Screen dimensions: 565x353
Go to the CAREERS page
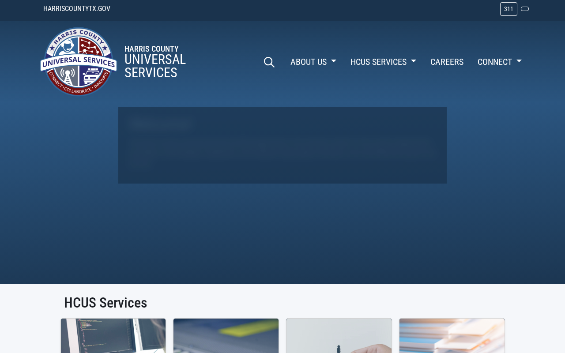(x=447, y=62)
